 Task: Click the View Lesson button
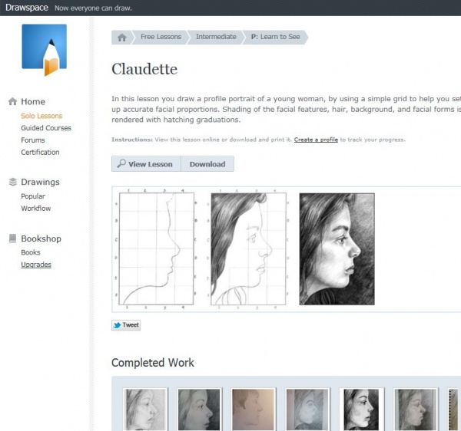point(146,163)
